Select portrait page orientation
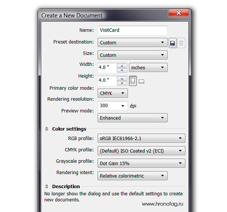The height and width of the screenshot is (212, 227). click(x=133, y=81)
